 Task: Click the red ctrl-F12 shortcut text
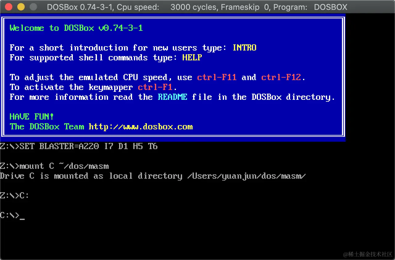point(281,77)
